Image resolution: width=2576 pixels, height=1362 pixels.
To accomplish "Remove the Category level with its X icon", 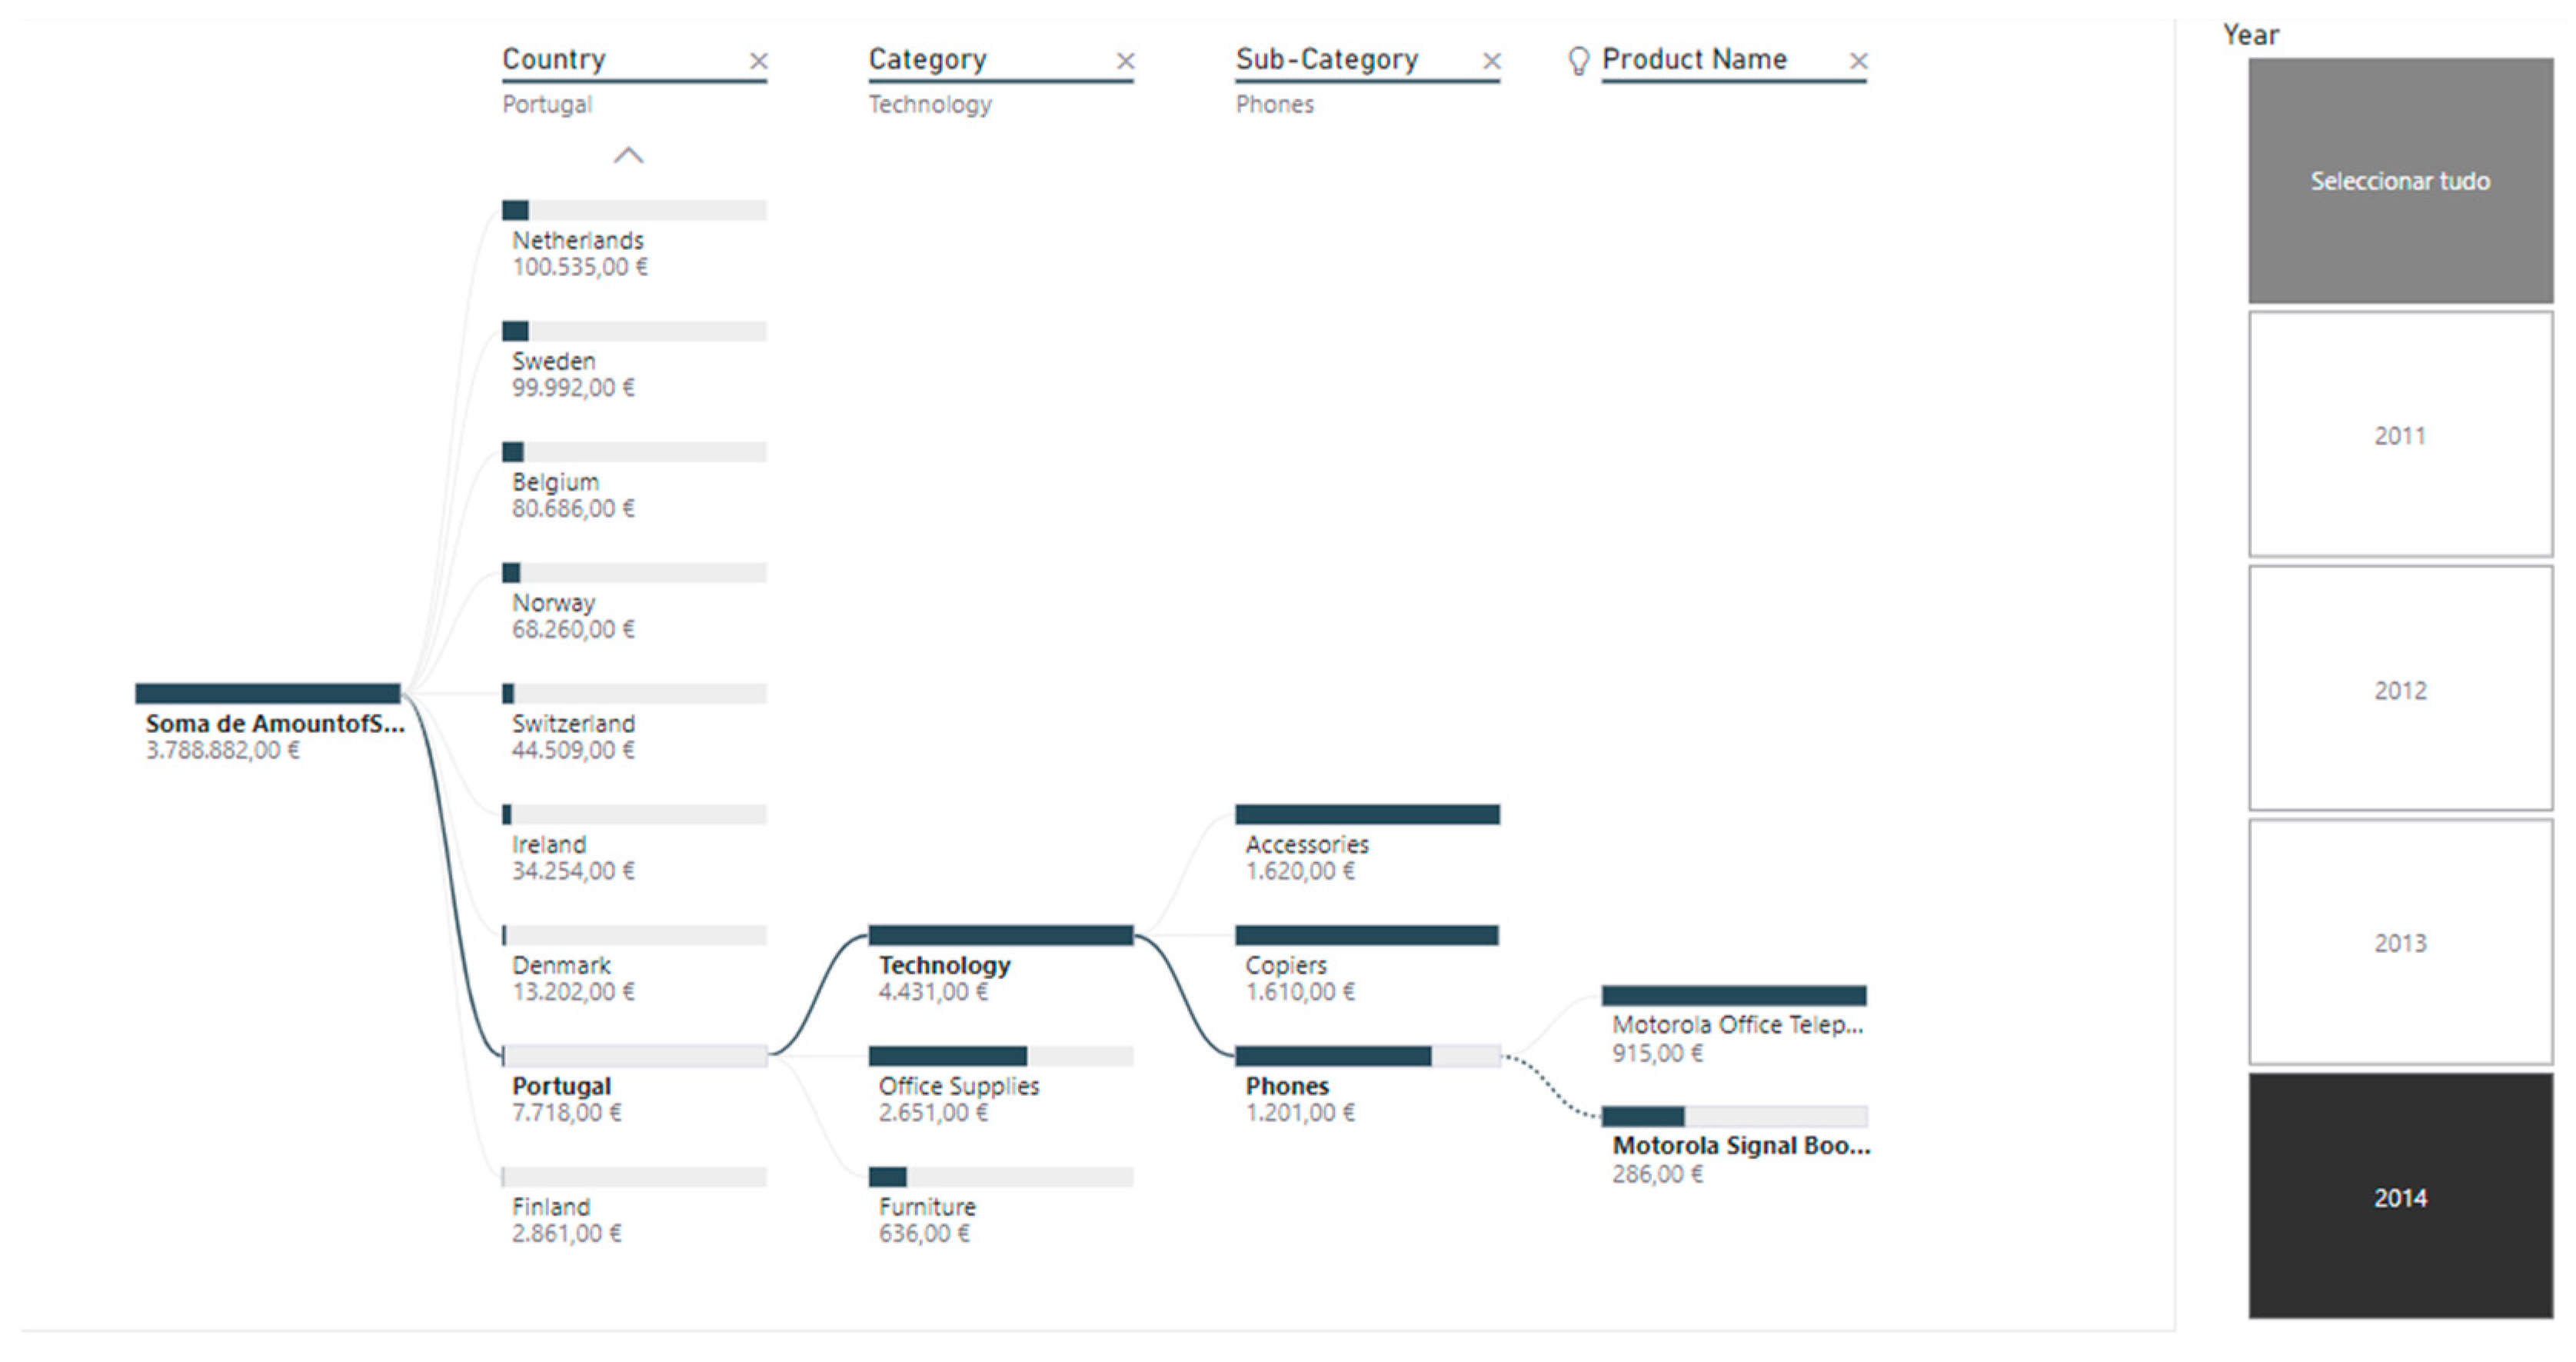I will (1125, 61).
